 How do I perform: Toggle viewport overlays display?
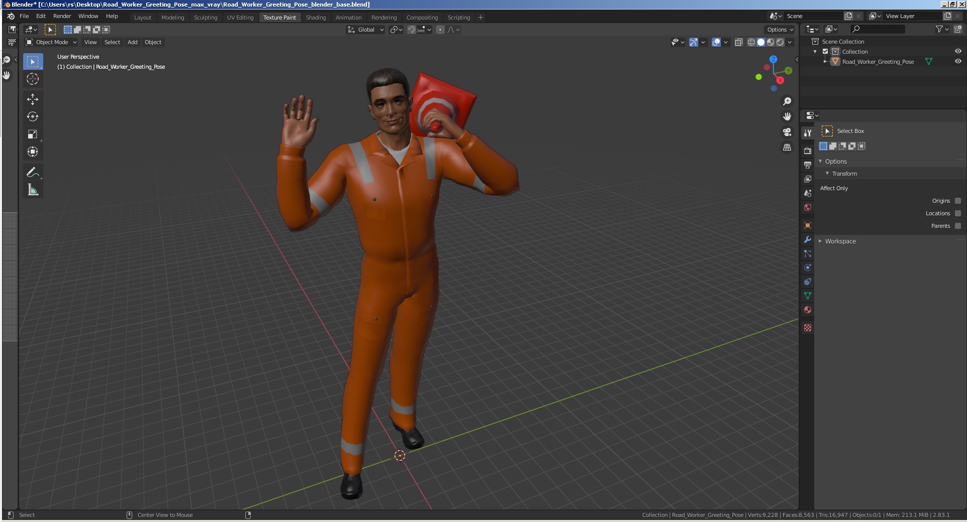(x=717, y=42)
